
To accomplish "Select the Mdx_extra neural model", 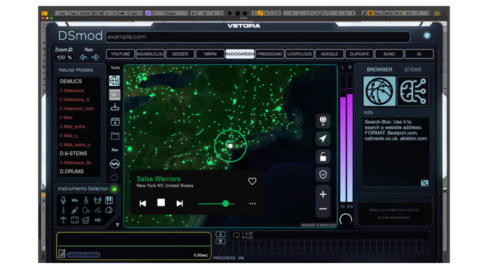I will pos(74,127).
